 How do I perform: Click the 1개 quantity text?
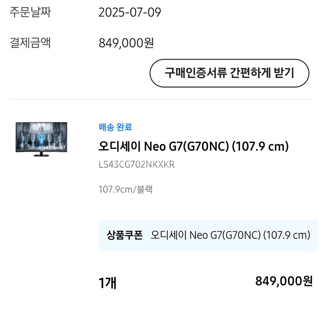coord(107,282)
